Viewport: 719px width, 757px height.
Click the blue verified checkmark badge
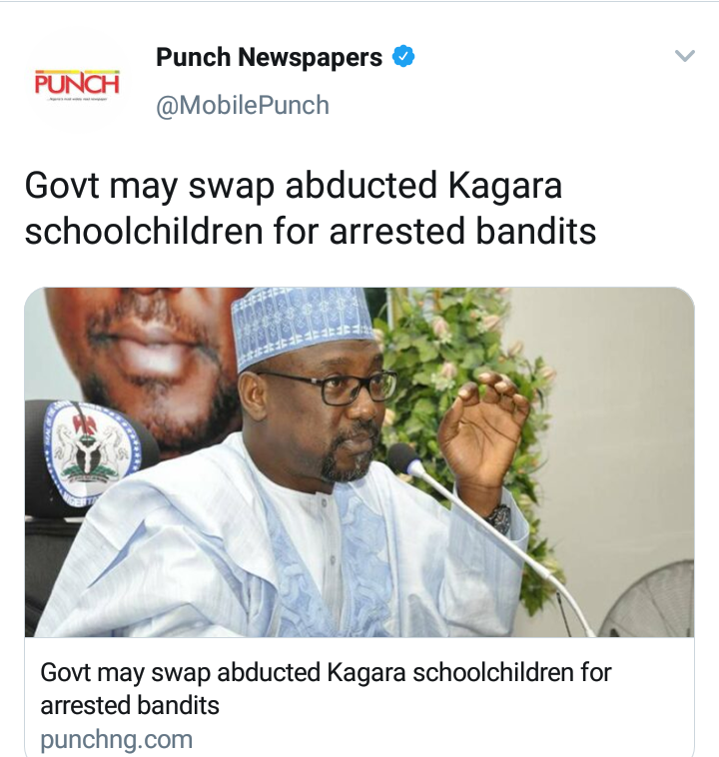[403, 57]
